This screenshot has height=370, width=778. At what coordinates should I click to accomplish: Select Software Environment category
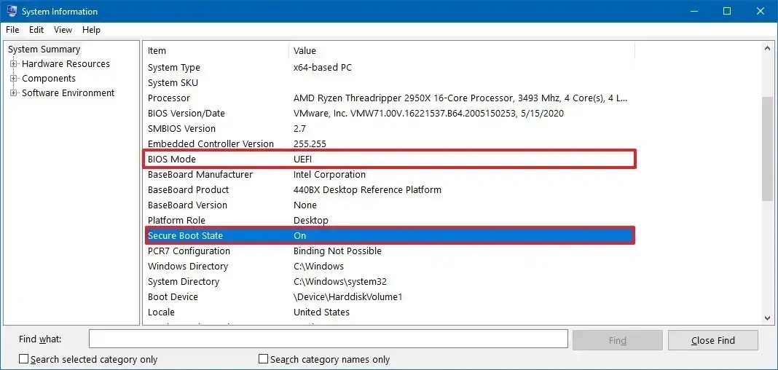pos(68,92)
